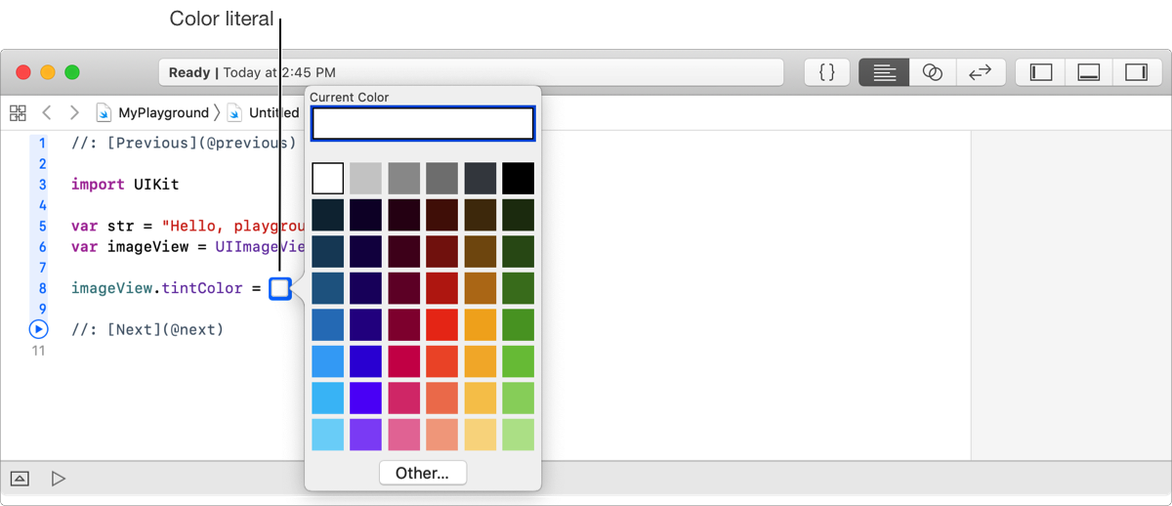Go back with the left chevron
The width and height of the screenshot is (1172, 506).
pyautogui.click(x=47, y=112)
